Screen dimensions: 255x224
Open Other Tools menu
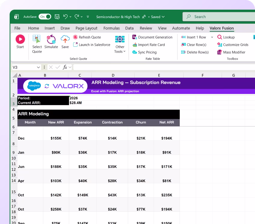click(x=120, y=44)
